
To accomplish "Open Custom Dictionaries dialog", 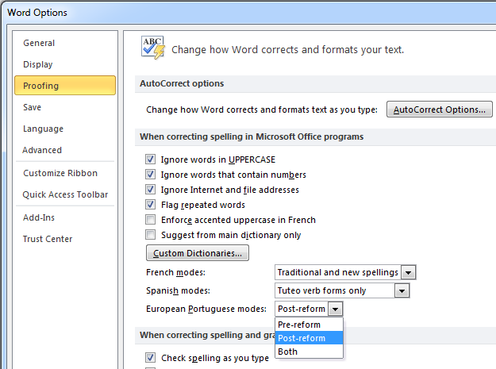I will coord(198,253).
